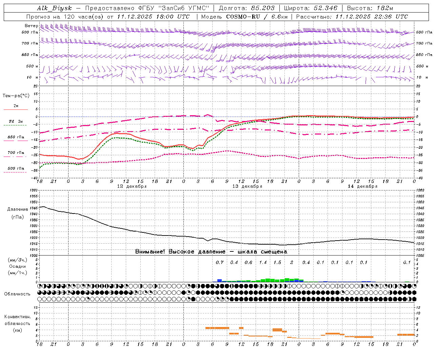Click the latitude value Широта: 52.346

[x=311, y=8]
